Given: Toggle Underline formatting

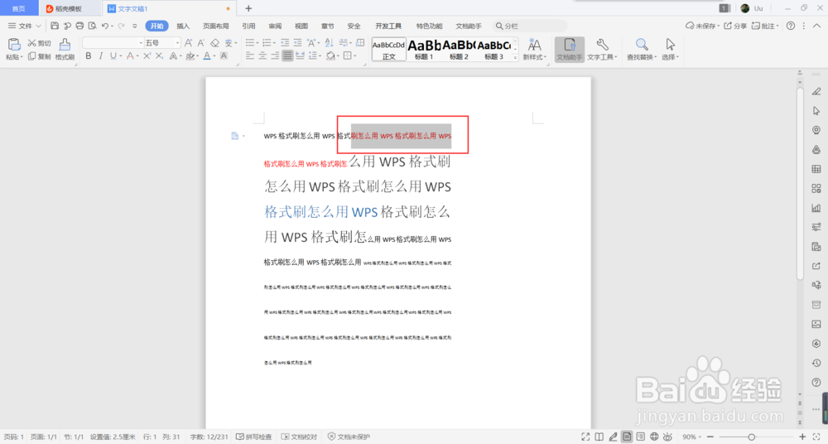Looking at the screenshot, I should coord(113,56).
